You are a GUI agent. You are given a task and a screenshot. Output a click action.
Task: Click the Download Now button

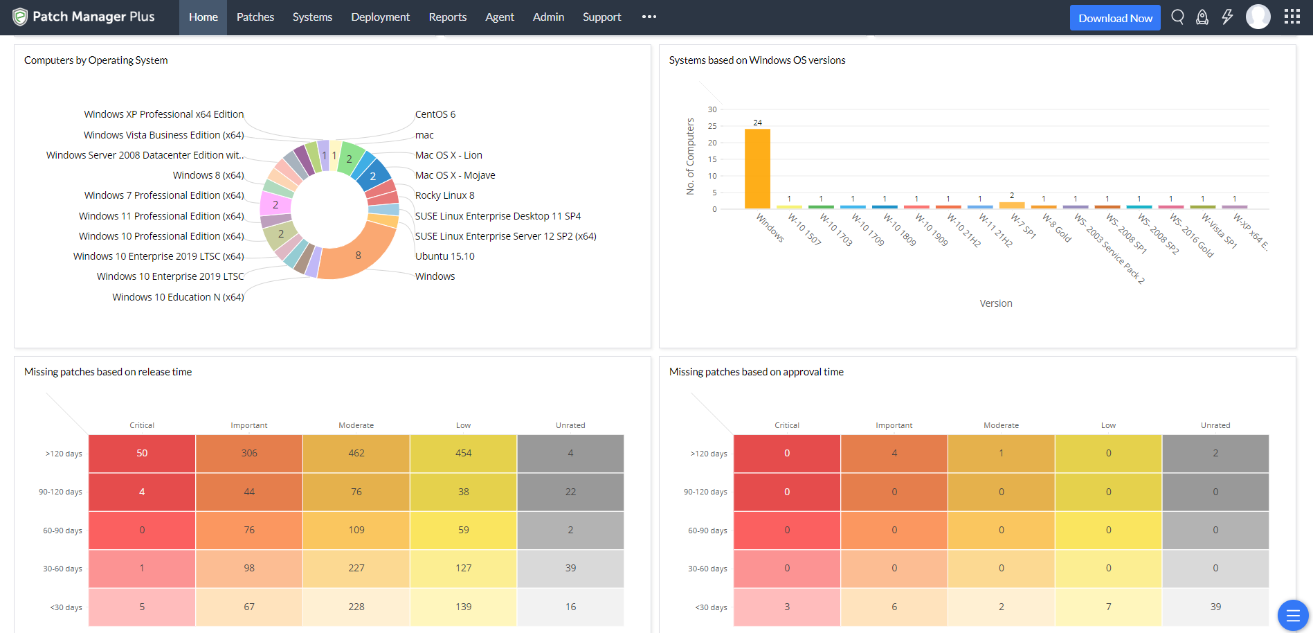tap(1114, 17)
